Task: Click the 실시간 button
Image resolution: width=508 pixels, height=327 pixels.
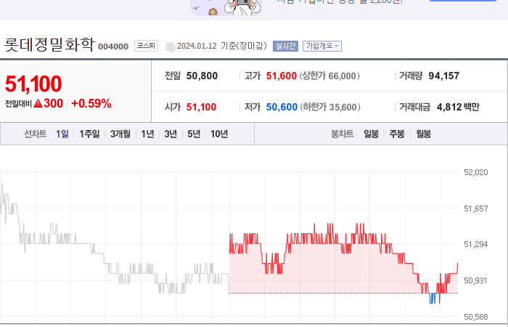Action: click(x=285, y=46)
